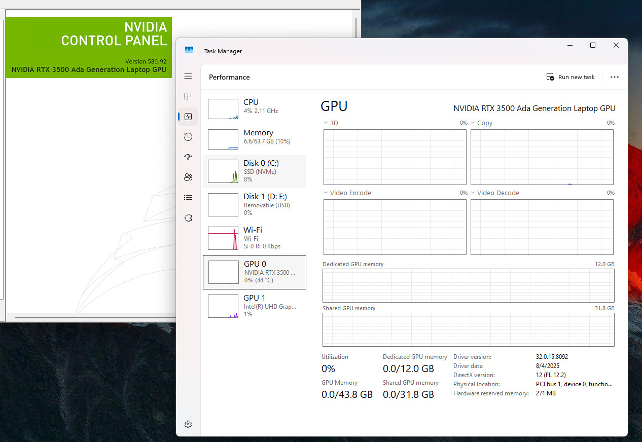
Task: Go to the Processes page icon
Action: (x=188, y=96)
